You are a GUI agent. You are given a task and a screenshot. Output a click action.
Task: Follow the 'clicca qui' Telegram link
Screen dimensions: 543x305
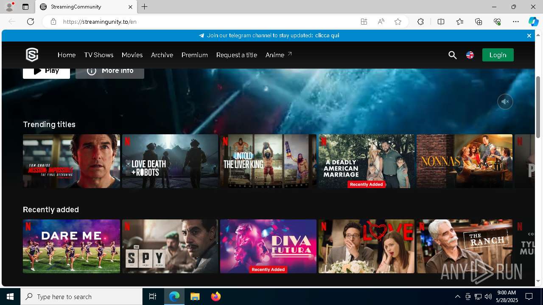pos(327,36)
